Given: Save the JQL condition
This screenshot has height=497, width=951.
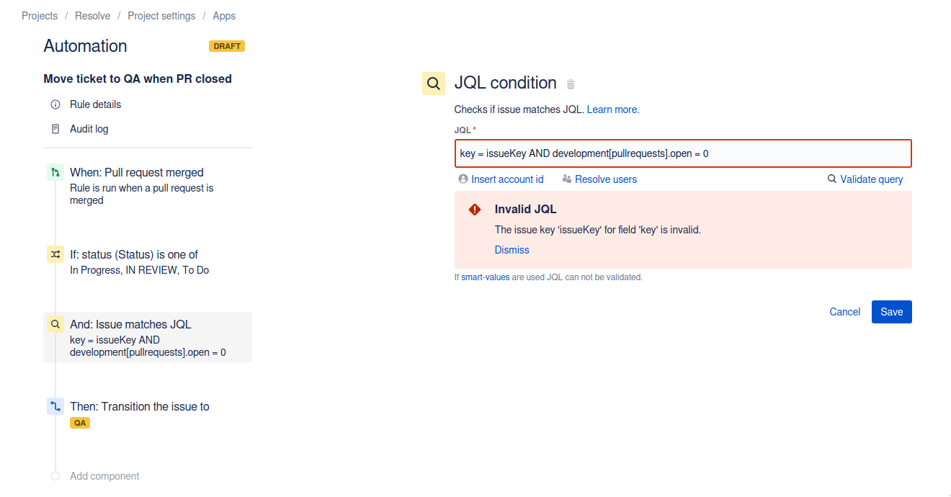Looking at the screenshot, I should (892, 312).
